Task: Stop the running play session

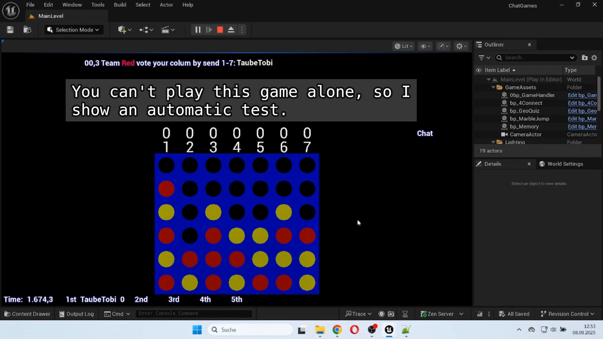Action: pyautogui.click(x=220, y=30)
